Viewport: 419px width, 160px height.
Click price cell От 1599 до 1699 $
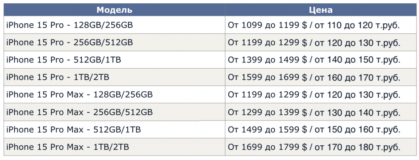[x=321, y=77]
